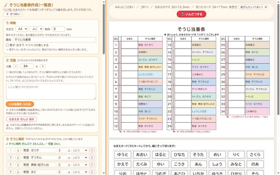Move 教室 まど row down
This screenshot has height=175, width=280.
point(18,172)
